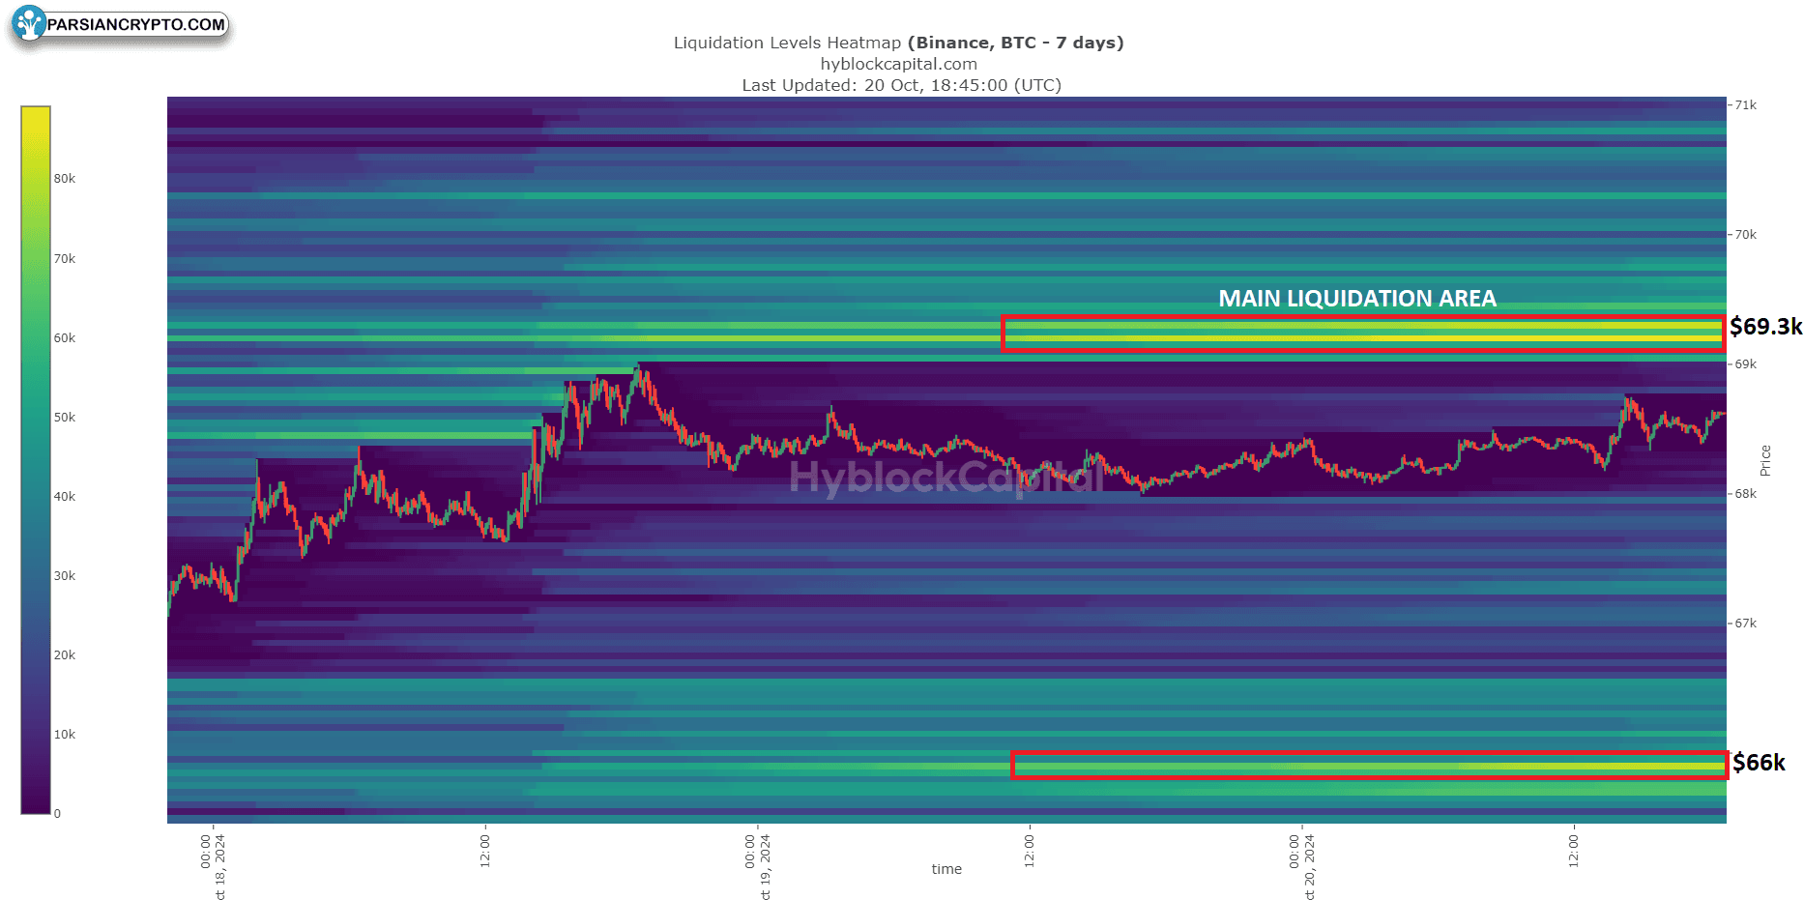Click the $69.3k price annotation

pos(1765,327)
